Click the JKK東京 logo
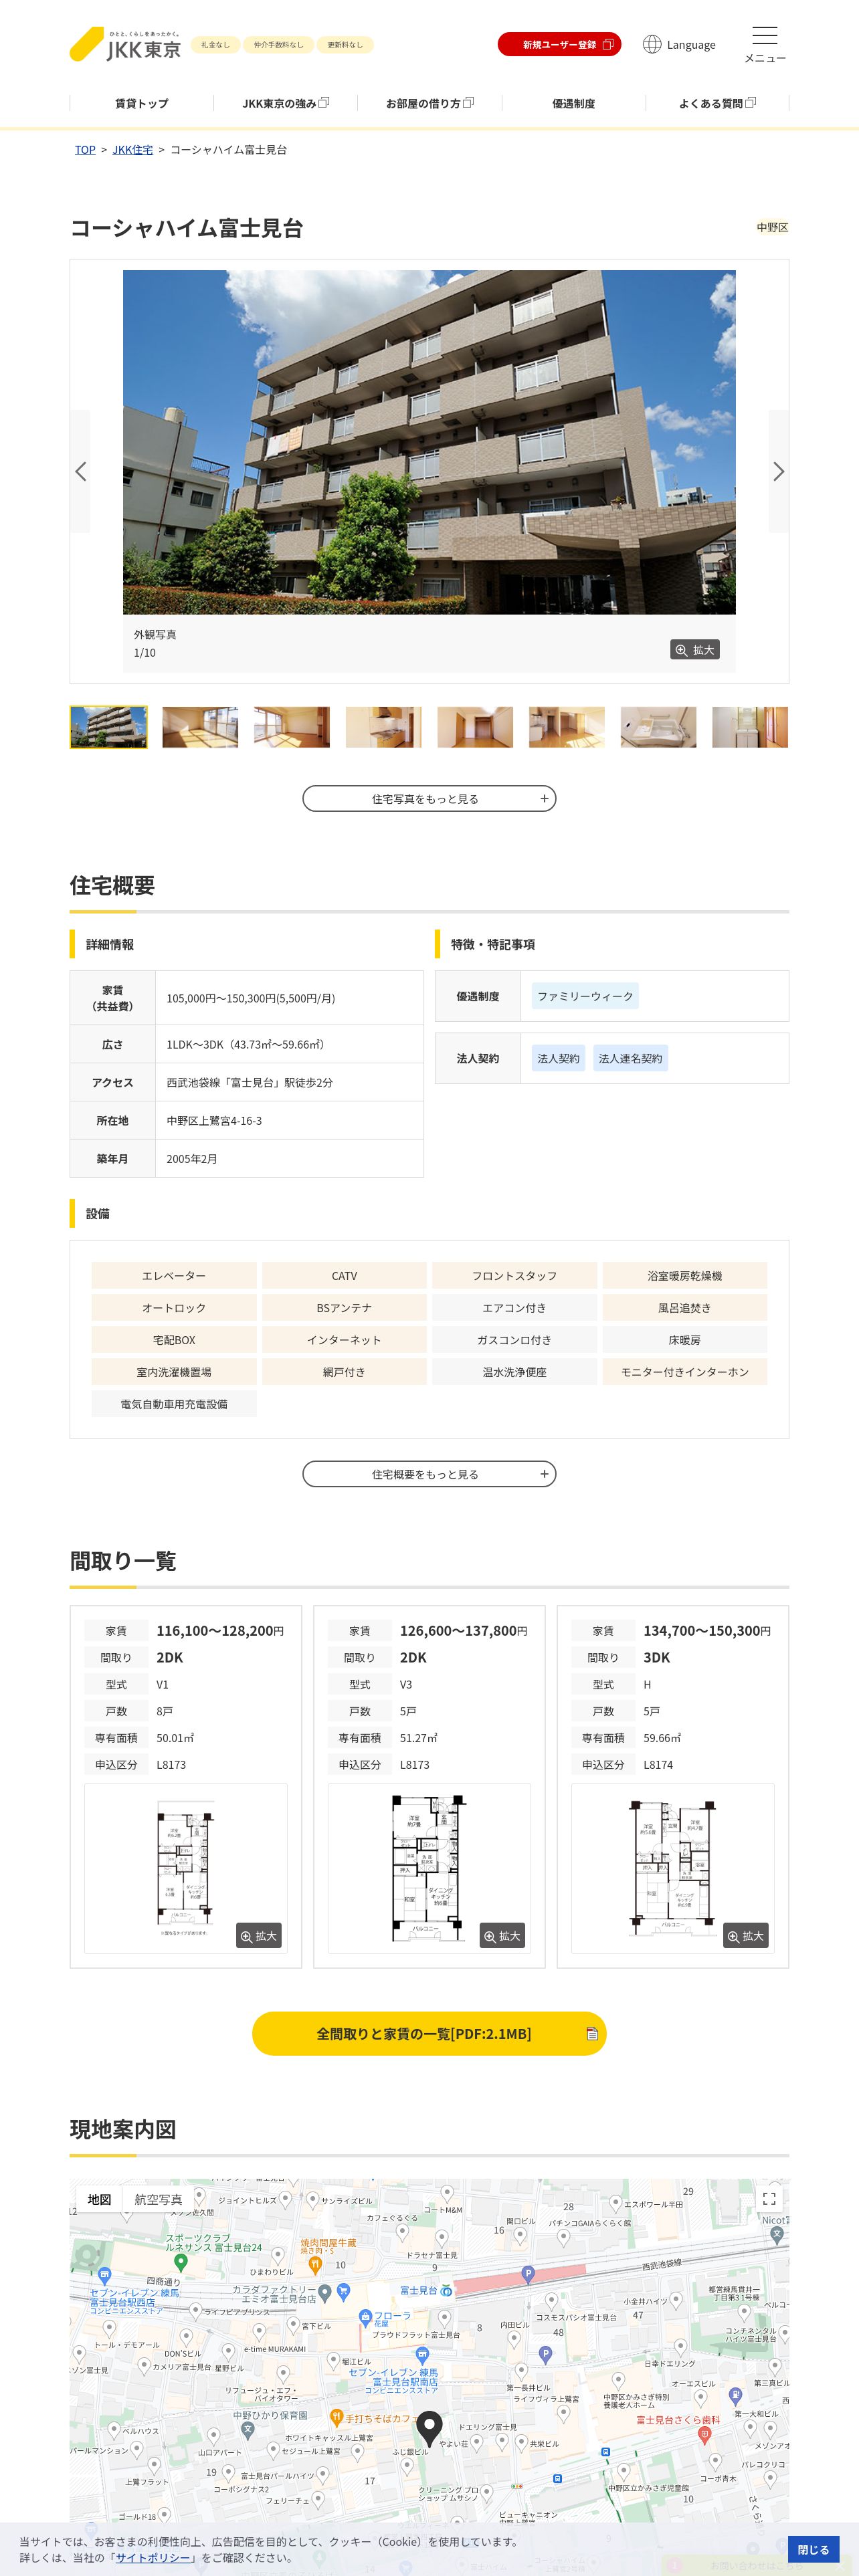859x2576 pixels. pos(125,45)
